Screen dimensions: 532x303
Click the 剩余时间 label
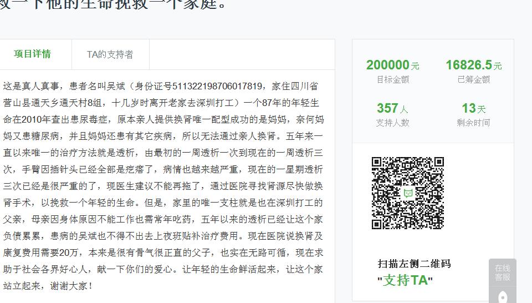[x=473, y=123]
